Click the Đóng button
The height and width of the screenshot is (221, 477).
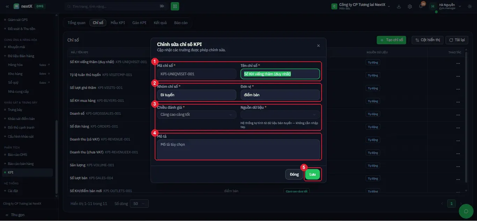(294, 174)
